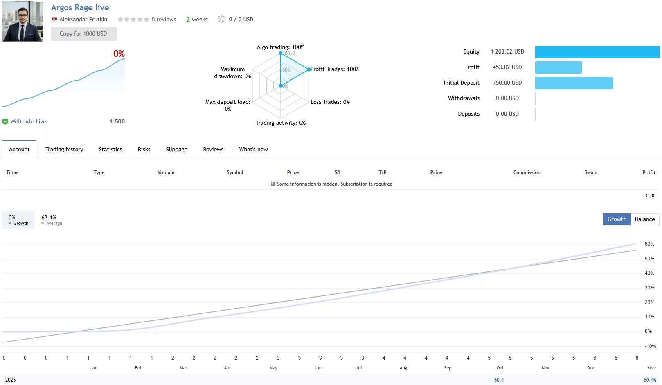Click the green shield icon near Weltrade-Live
Viewport: 662px width, 385px height.
pyautogui.click(x=5, y=121)
